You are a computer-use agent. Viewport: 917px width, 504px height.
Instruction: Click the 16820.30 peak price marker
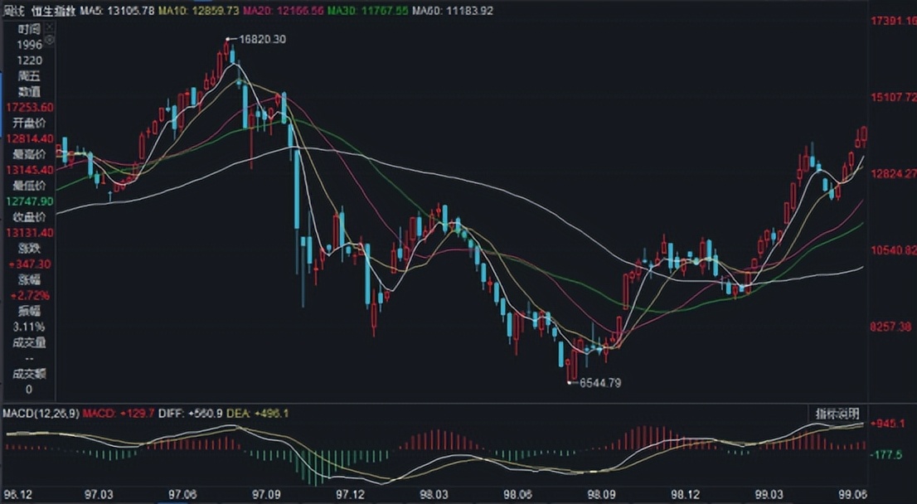262,39
